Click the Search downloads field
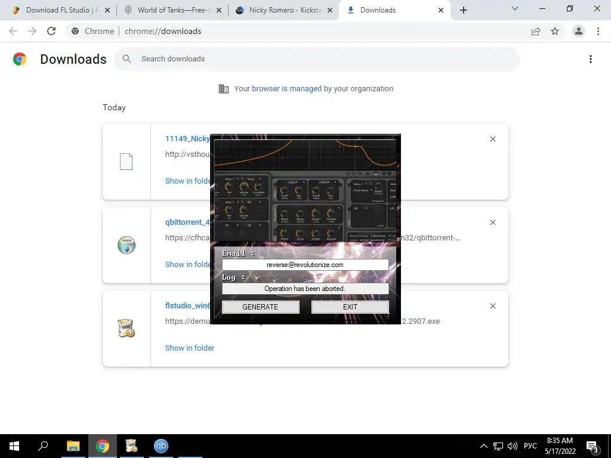This screenshot has height=458, width=611. [317, 59]
